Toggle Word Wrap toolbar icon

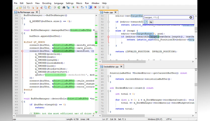[x=82, y=7]
